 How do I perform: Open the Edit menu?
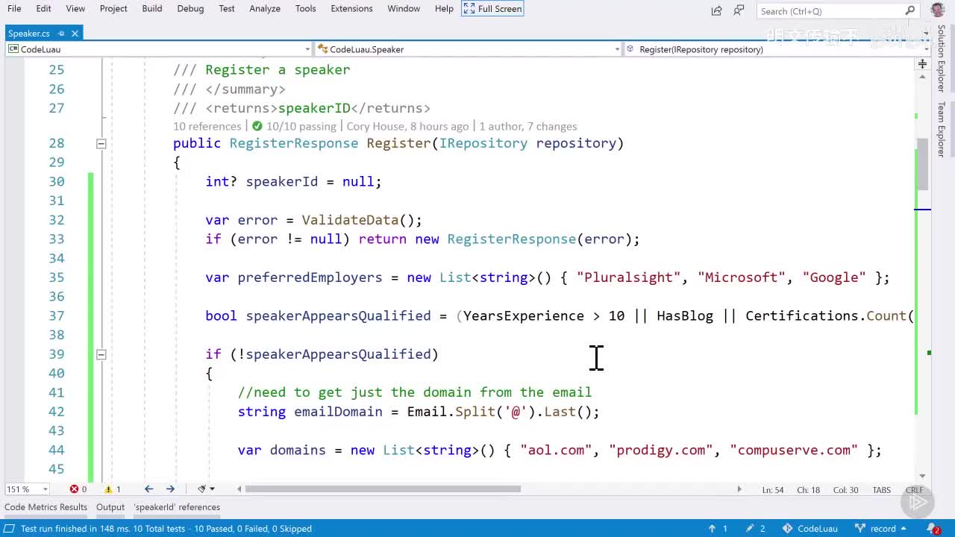coord(44,8)
